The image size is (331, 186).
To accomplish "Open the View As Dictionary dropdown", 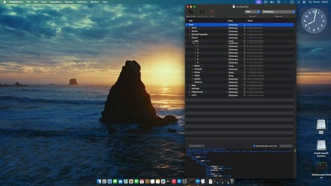I will pyautogui.click(x=278, y=12).
